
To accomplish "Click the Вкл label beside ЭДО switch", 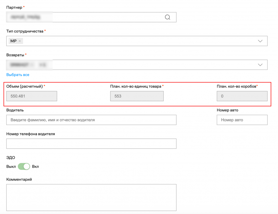I will pyautogui.click(x=35, y=167).
